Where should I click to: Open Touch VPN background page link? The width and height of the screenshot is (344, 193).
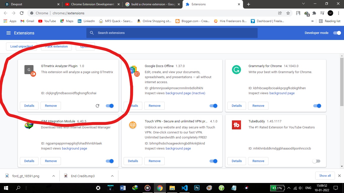(178, 149)
